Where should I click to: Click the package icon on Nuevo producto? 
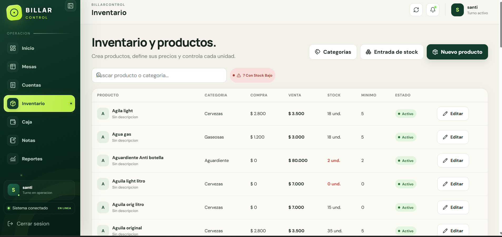(435, 52)
